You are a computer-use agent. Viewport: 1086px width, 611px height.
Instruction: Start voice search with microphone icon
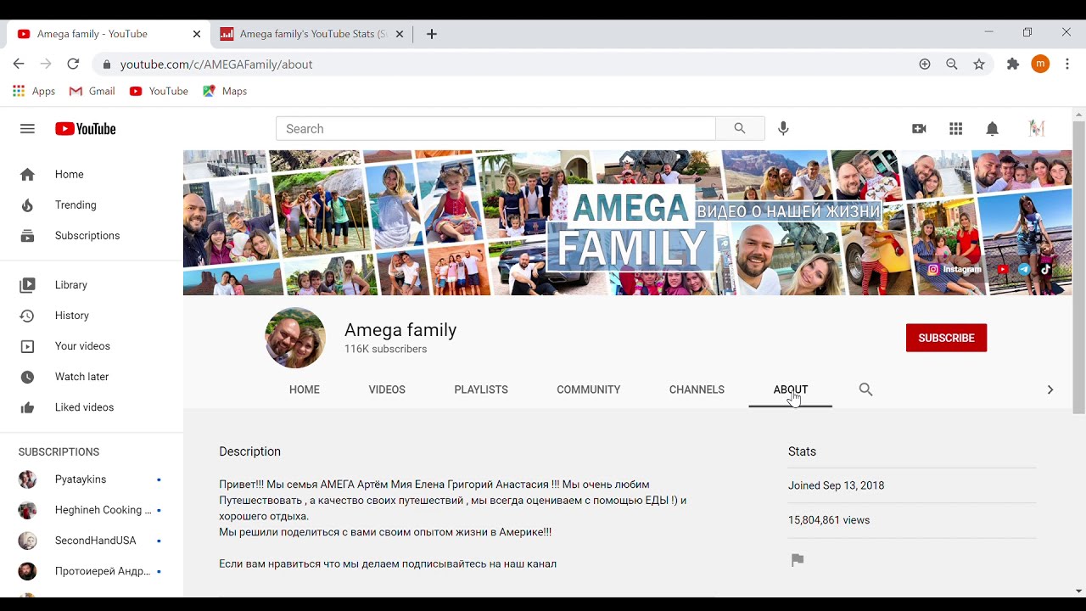point(783,129)
